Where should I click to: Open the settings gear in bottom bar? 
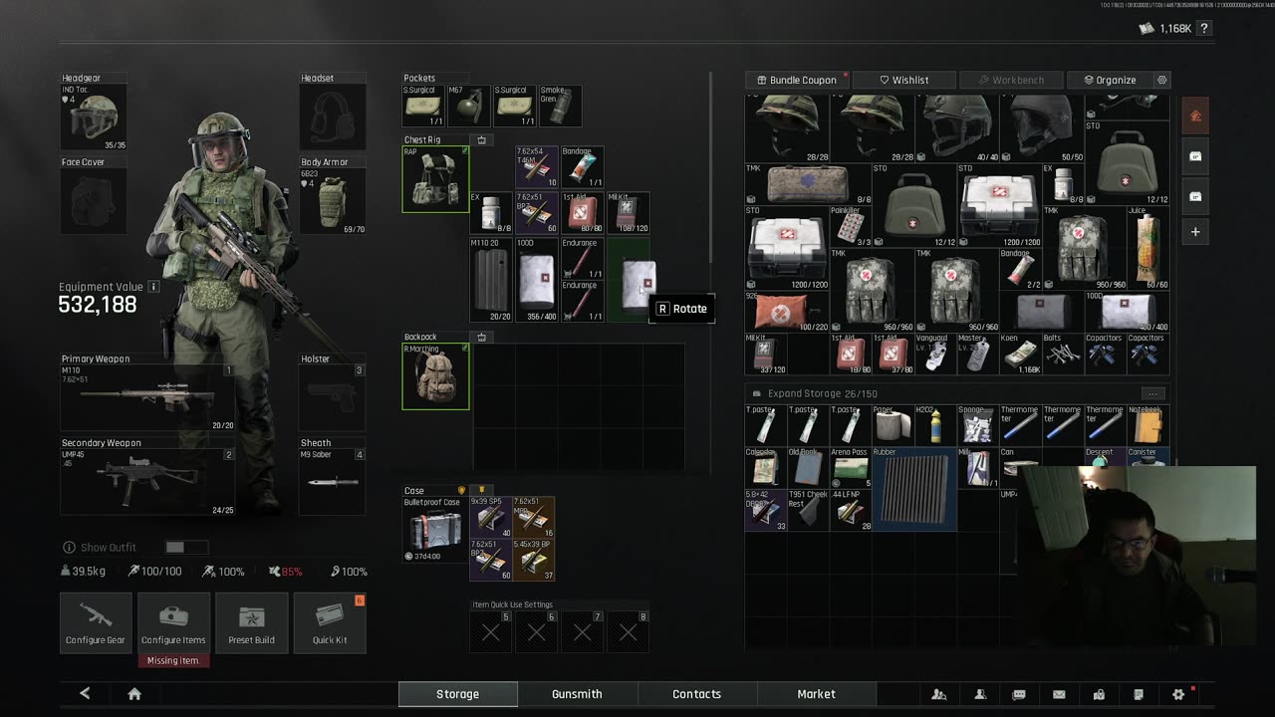(x=1178, y=694)
